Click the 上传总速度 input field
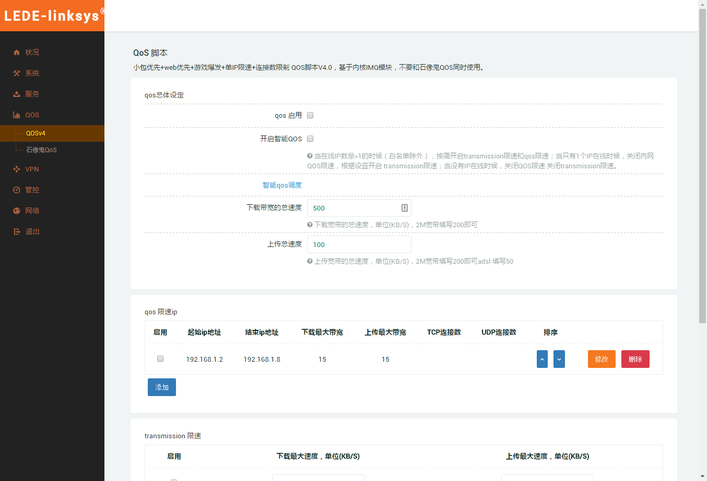Viewport: 707px width, 481px height. 359,244
